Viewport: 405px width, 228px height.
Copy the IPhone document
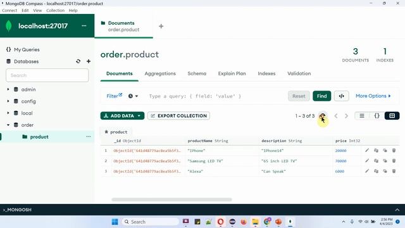[376, 151]
